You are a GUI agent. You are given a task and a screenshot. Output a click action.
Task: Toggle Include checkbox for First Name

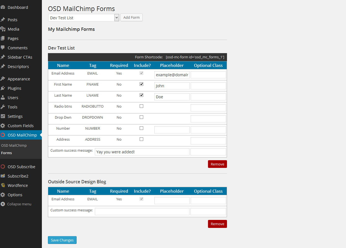click(x=142, y=84)
